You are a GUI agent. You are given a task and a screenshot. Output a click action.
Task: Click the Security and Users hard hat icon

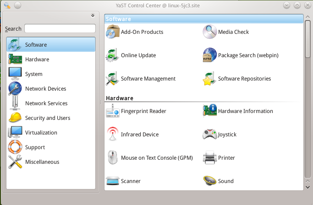(x=15, y=118)
